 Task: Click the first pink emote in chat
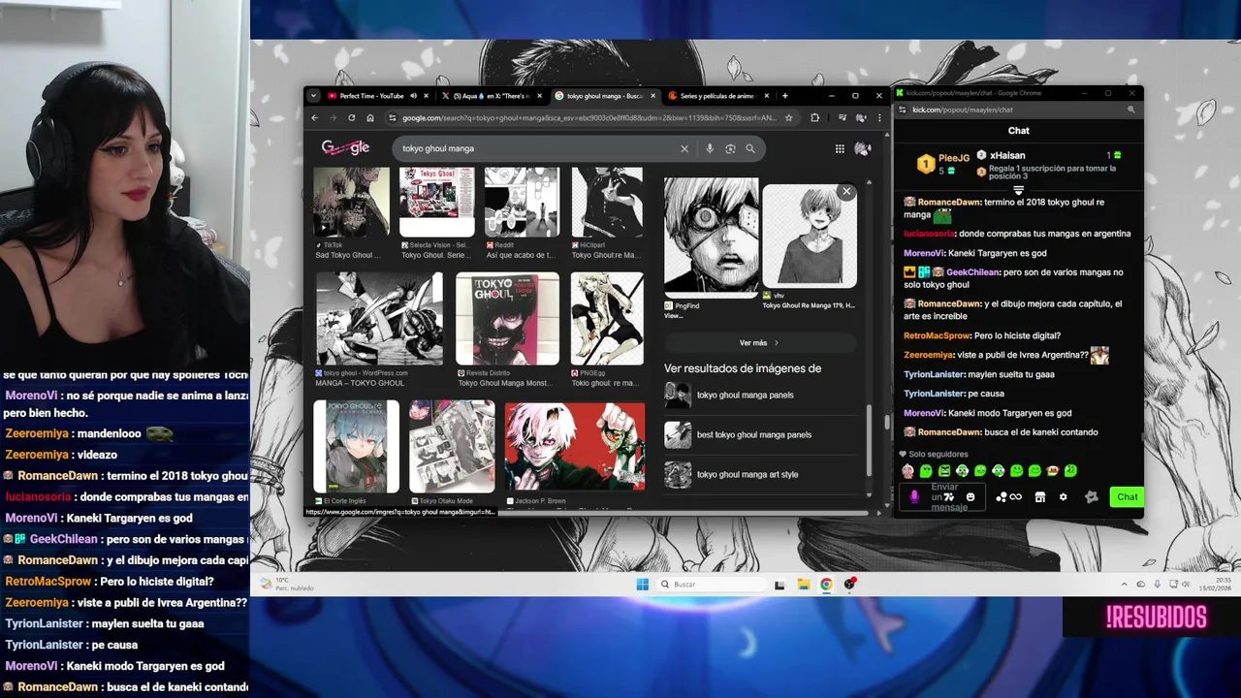click(x=907, y=470)
